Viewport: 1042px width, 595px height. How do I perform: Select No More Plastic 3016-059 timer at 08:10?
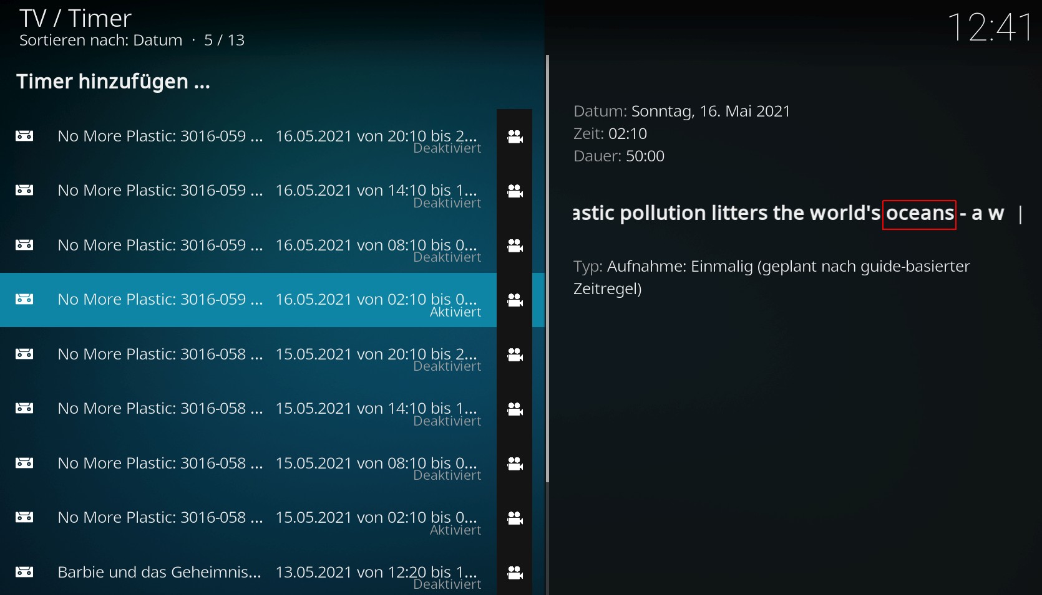click(248, 245)
